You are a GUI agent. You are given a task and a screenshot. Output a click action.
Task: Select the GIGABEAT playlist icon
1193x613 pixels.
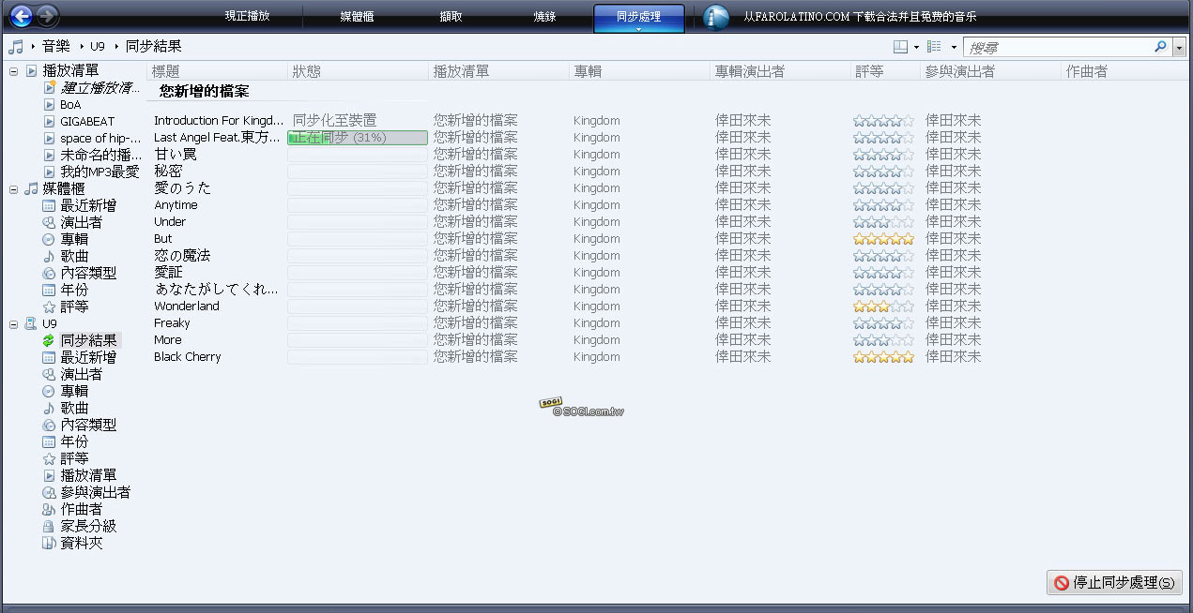tap(50, 121)
